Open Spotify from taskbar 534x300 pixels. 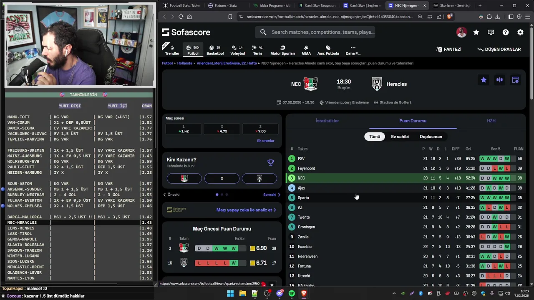coord(292,293)
